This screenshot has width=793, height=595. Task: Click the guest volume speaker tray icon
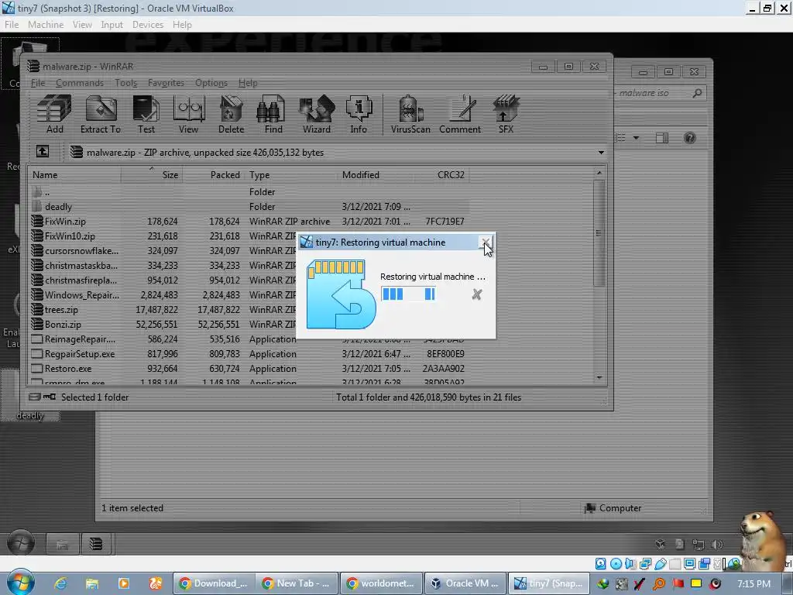pos(717,545)
